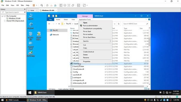Pause the VM with the orange suspend button
181x102 pixels.
34,5
